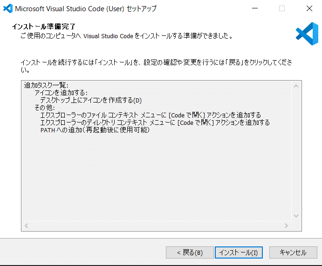Click the エクスプローラーのディレクトリ コンテキスト line
Screen dimensions: 322x266
coord(155,123)
